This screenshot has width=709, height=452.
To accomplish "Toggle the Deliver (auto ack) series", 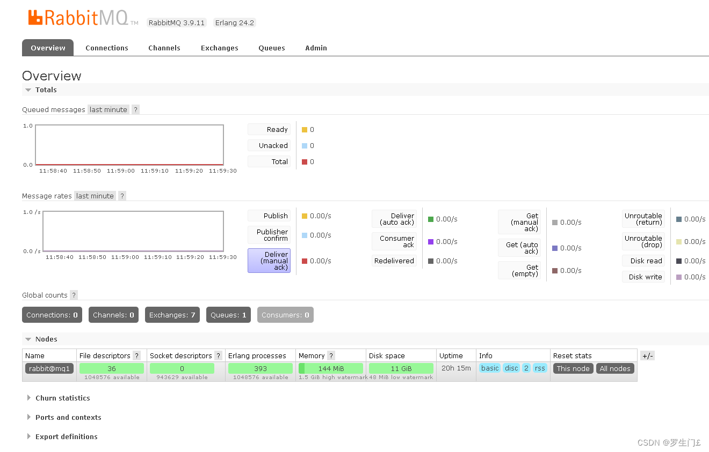I will [394, 219].
